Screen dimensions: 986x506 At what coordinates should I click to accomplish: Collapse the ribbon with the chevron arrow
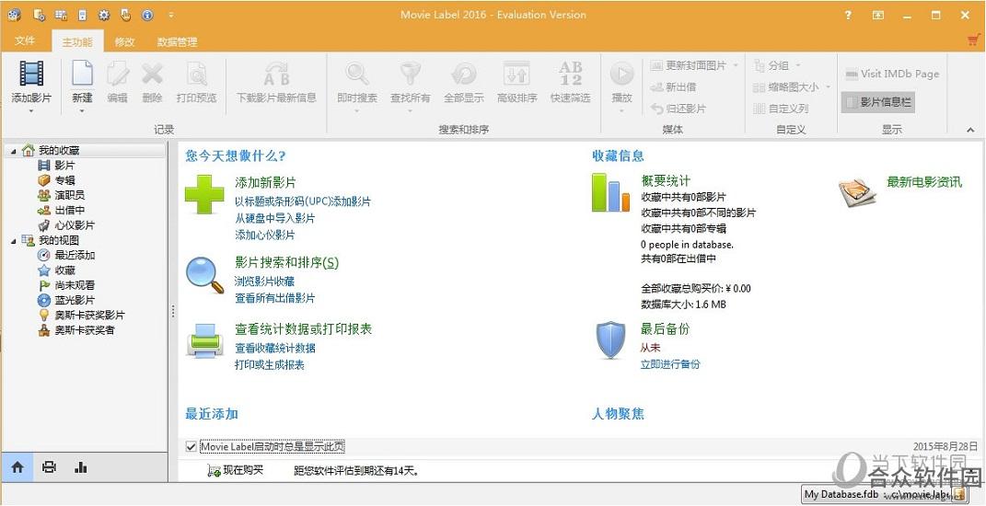click(970, 130)
